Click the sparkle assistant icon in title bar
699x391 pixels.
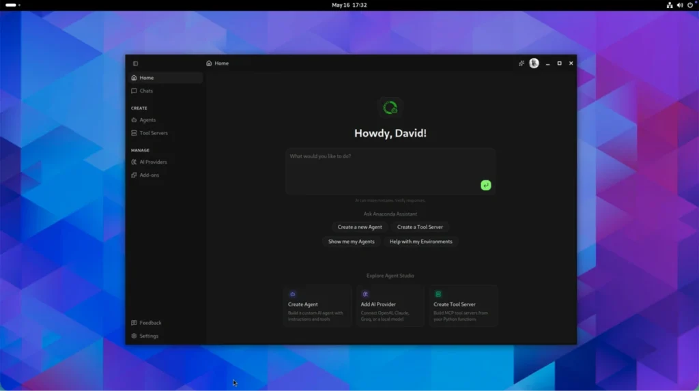[521, 63]
